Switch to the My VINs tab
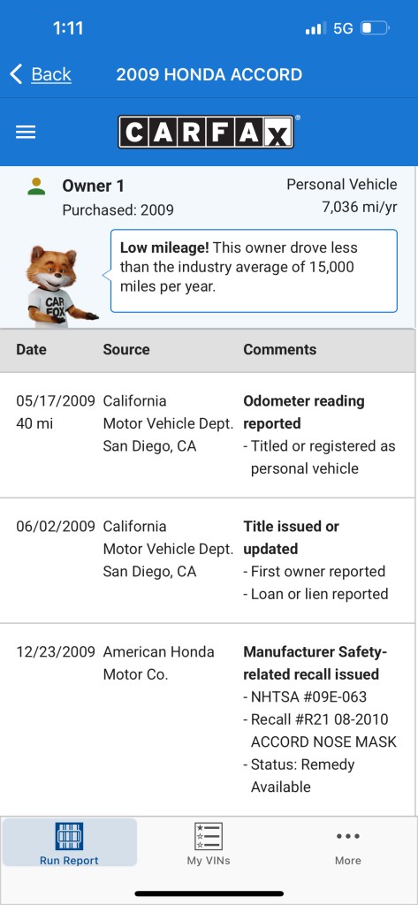The height and width of the screenshot is (905, 418). (209, 842)
